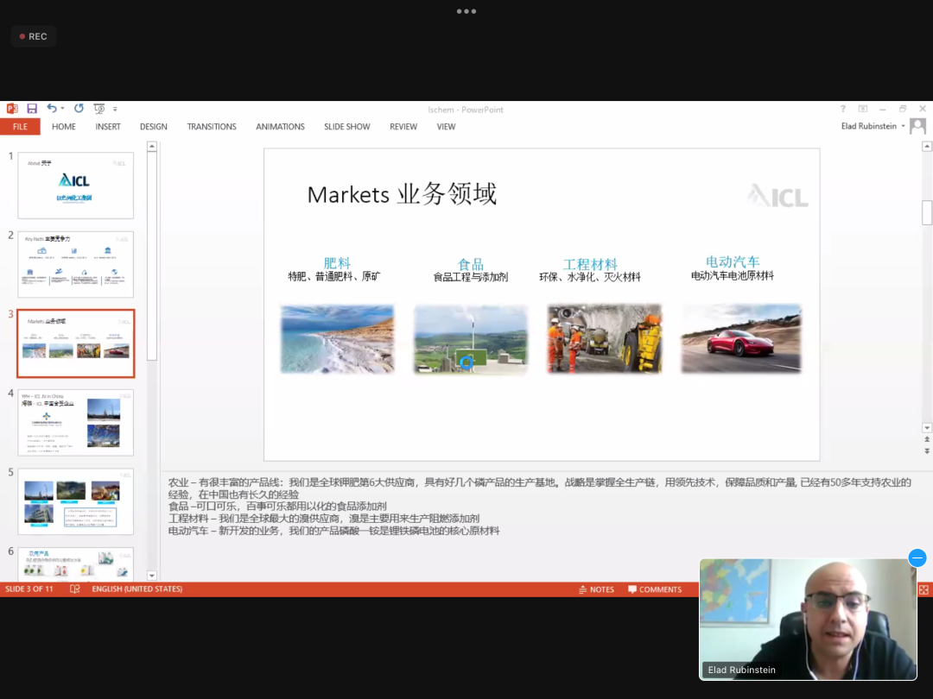933x699 pixels.
Task: Undo the last action
Action: point(52,108)
